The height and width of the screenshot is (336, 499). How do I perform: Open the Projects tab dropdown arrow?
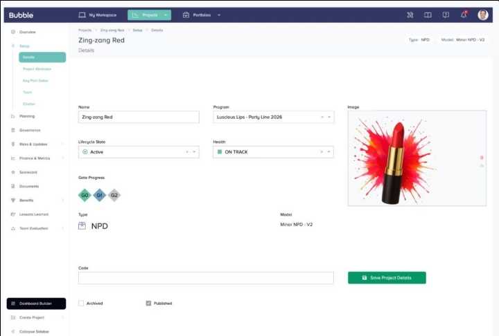pos(166,15)
